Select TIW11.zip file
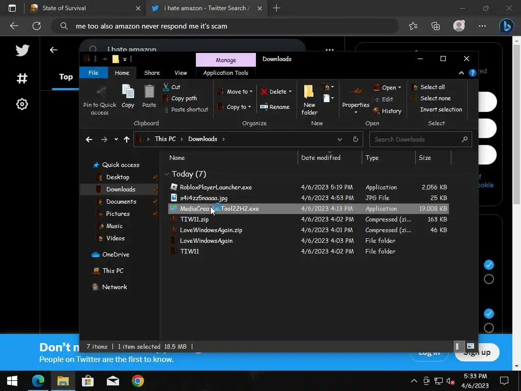The width and height of the screenshot is (521, 391). (194, 219)
